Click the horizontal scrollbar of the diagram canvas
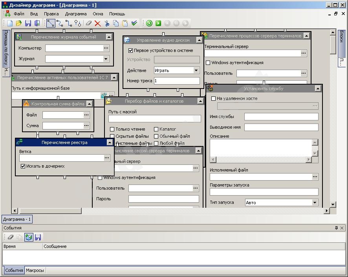Image resolution: width=348 pixels, height=277 pixels. (x=196, y=211)
